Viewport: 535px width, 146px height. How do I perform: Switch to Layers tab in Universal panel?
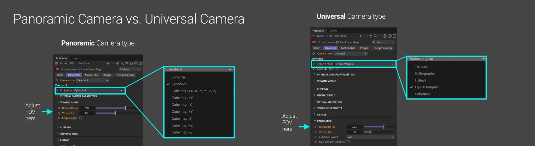pyautogui.click(x=333, y=31)
